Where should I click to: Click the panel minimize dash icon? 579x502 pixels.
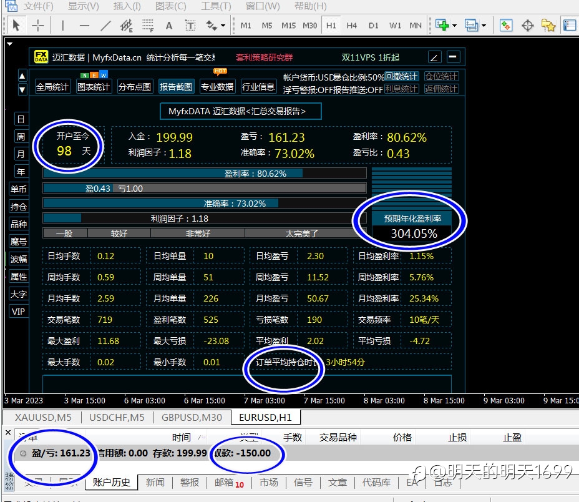[x=453, y=57]
